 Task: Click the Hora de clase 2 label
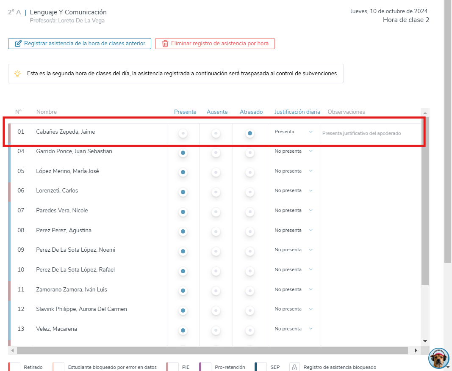tap(406, 20)
